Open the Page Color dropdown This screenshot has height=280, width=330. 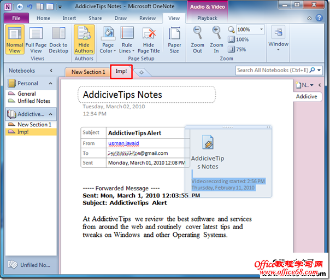(108, 39)
